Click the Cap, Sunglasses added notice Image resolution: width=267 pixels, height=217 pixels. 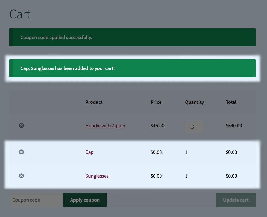click(132, 68)
